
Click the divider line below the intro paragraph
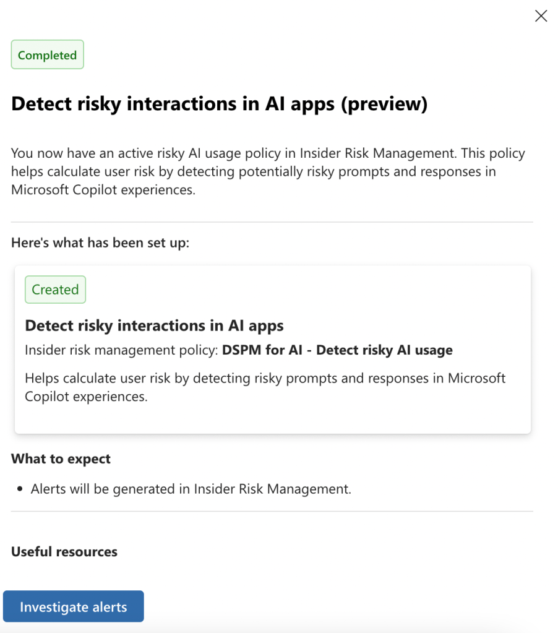272,222
